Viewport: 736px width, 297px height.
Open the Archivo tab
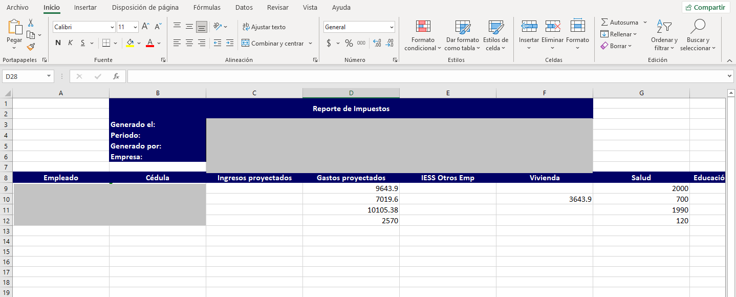17,8
